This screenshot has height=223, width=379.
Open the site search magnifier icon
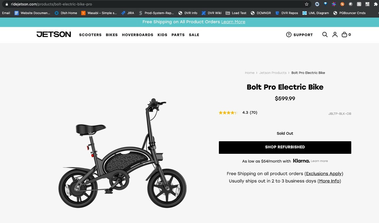pos(325,35)
